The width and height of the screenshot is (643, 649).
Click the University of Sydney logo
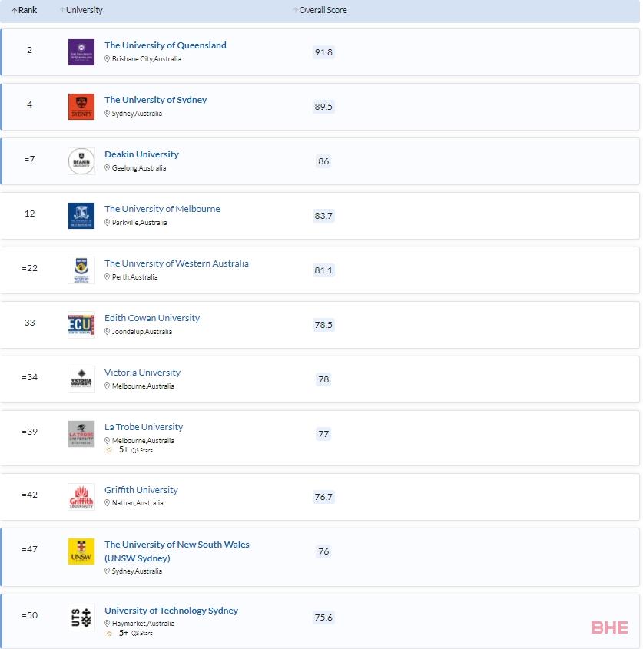point(81,107)
